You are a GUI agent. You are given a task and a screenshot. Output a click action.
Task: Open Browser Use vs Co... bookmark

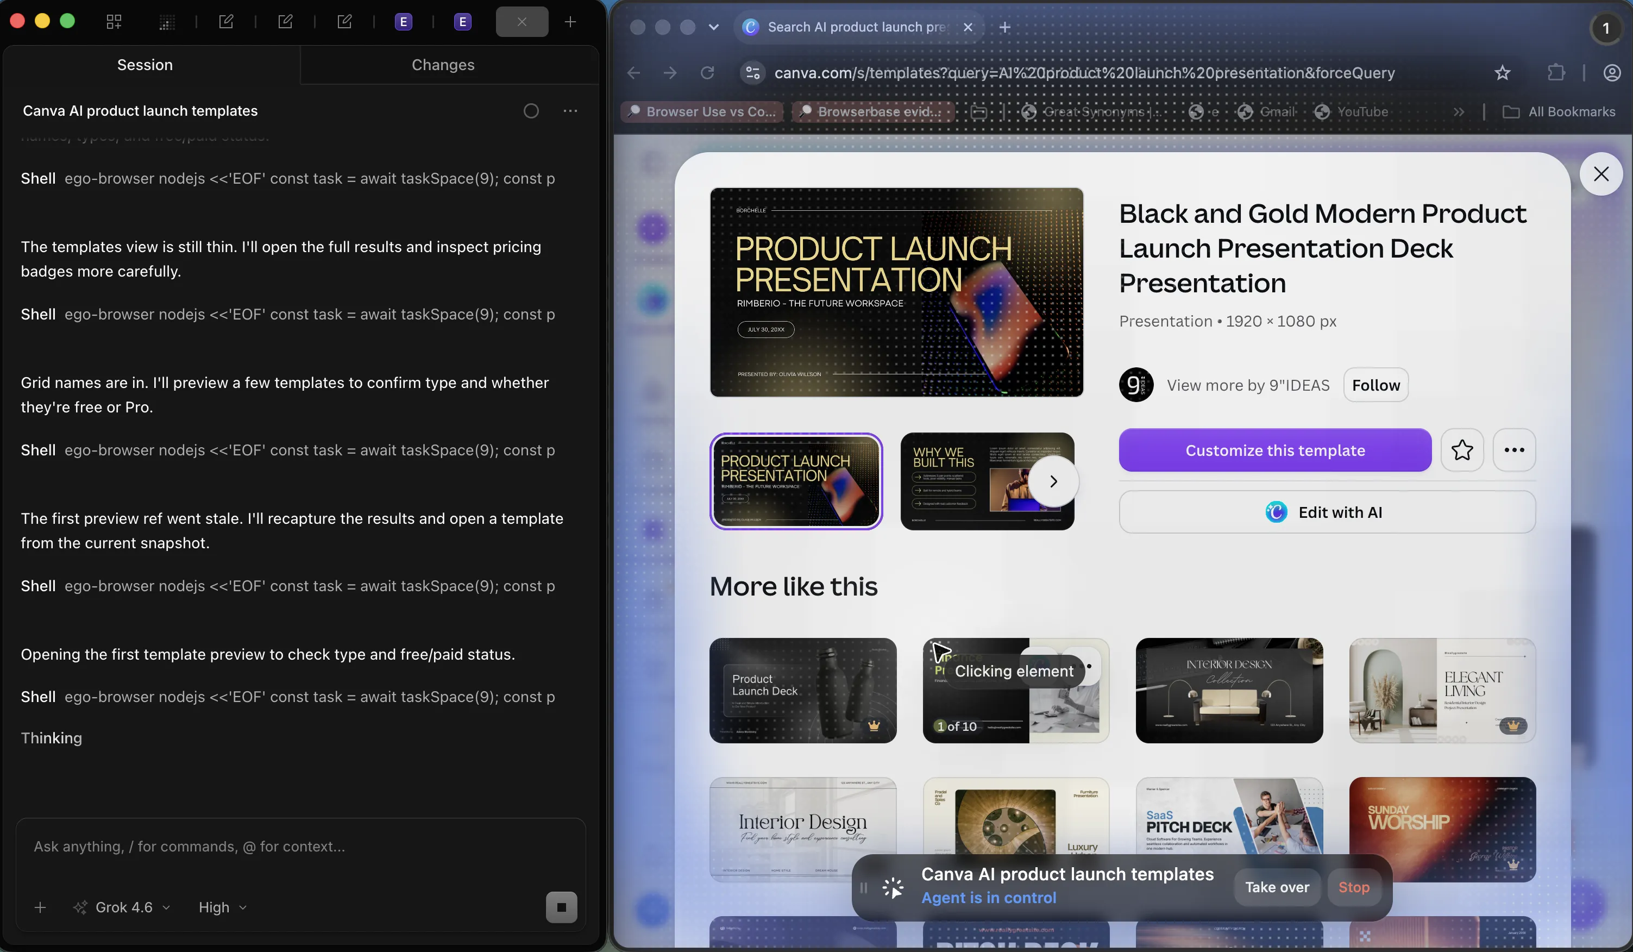tap(702, 111)
